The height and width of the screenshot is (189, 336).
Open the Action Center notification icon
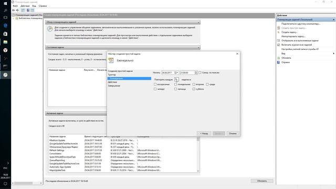click(x=5, y=184)
